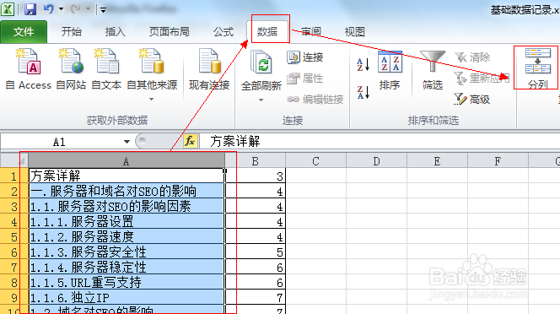Import data 自 Access
This screenshot has width=560, height=314.
pyautogui.click(x=28, y=70)
